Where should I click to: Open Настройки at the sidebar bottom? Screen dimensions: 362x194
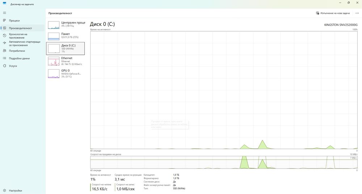[x=22, y=190]
